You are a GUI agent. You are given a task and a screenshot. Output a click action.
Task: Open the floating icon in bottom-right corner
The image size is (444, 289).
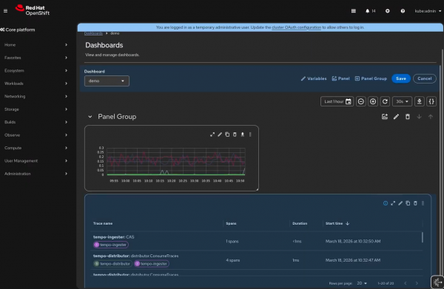click(437, 282)
